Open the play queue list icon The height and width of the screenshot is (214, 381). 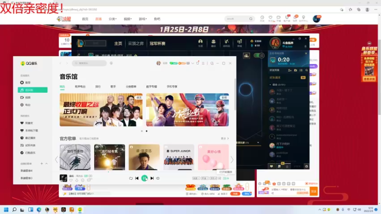coord(226,178)
